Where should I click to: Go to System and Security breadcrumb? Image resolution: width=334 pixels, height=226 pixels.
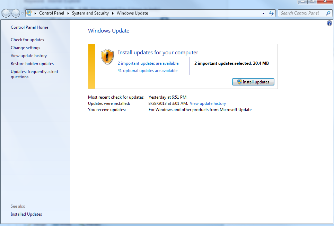90,13
